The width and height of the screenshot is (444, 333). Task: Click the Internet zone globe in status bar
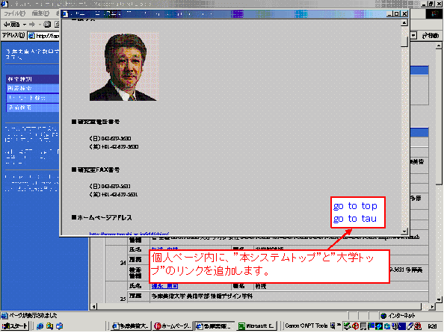(383, 316)
